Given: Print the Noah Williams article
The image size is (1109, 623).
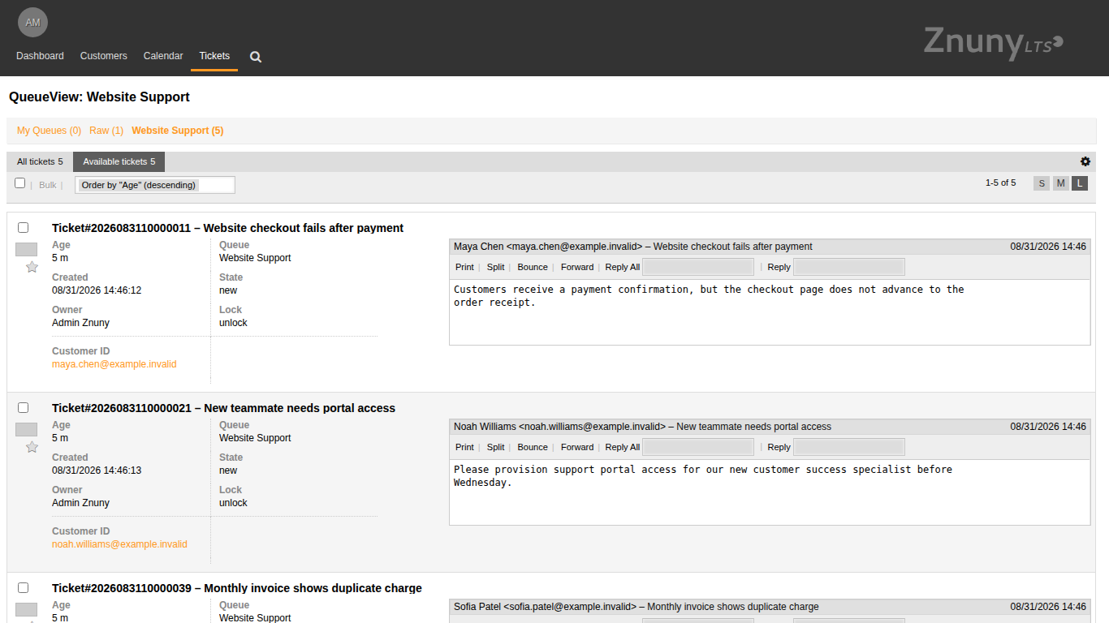Looking at the screenshot, I should (x=464, y=447).
